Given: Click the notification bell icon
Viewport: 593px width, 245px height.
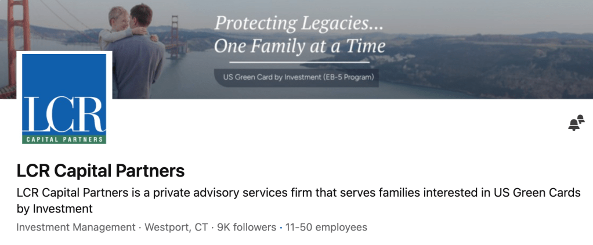Looking at the screenshot, I should click(576, 123).
